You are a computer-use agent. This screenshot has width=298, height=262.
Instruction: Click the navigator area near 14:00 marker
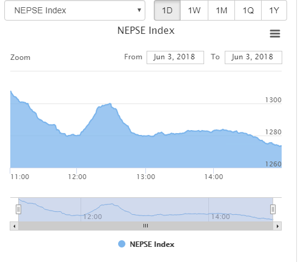click(x=220, y=217)
